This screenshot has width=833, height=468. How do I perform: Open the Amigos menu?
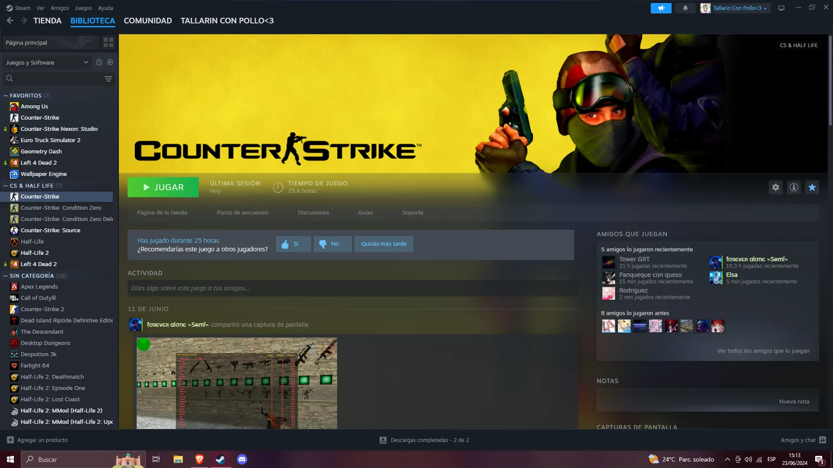tap(59, 8)
